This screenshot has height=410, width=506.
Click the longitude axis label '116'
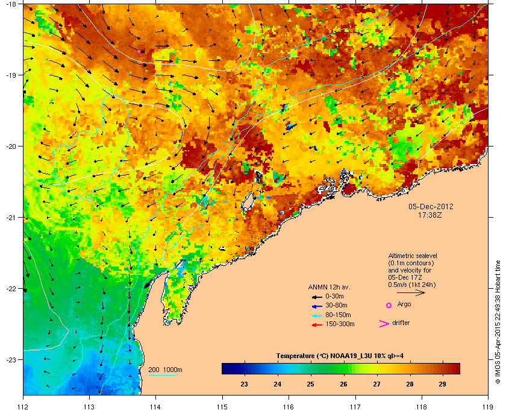click(x=289, y=407)
